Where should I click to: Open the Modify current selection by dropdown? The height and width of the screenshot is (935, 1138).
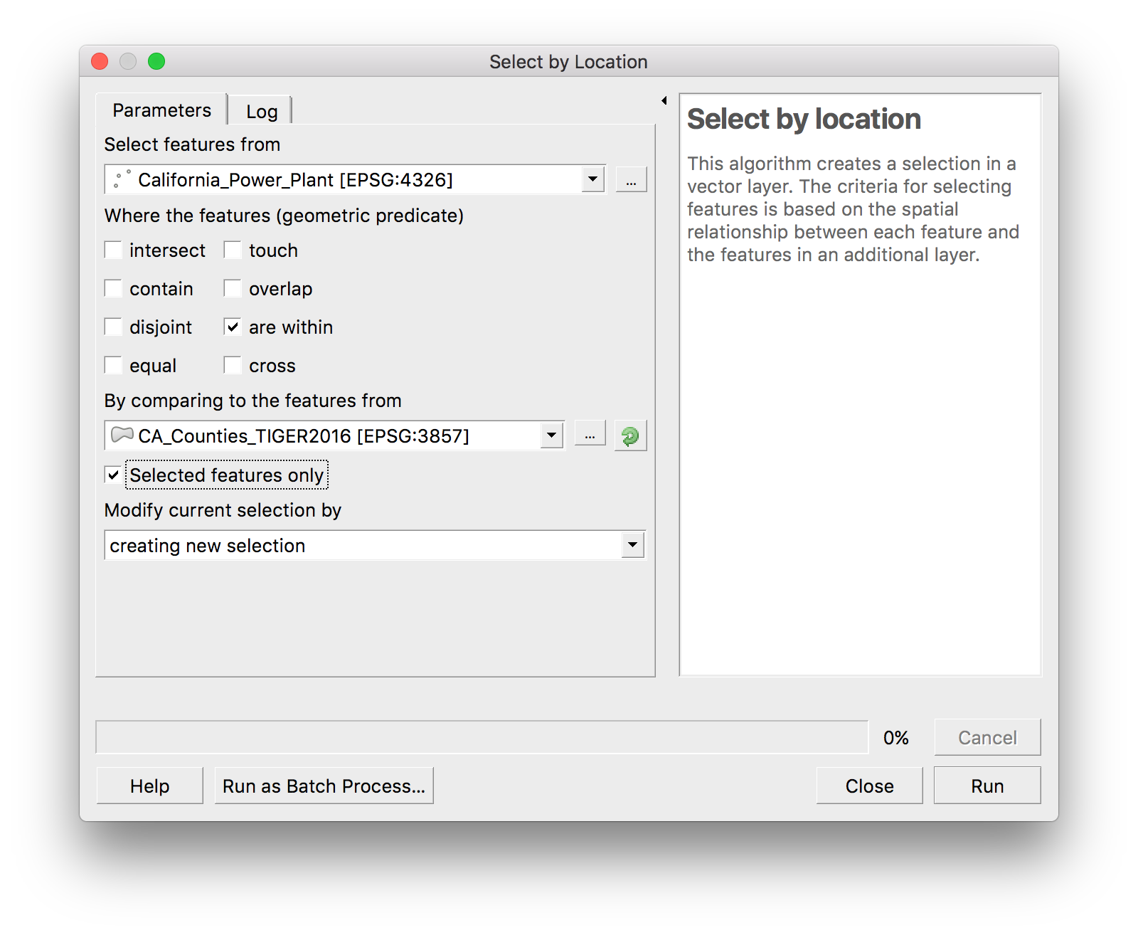coord(375,545)
